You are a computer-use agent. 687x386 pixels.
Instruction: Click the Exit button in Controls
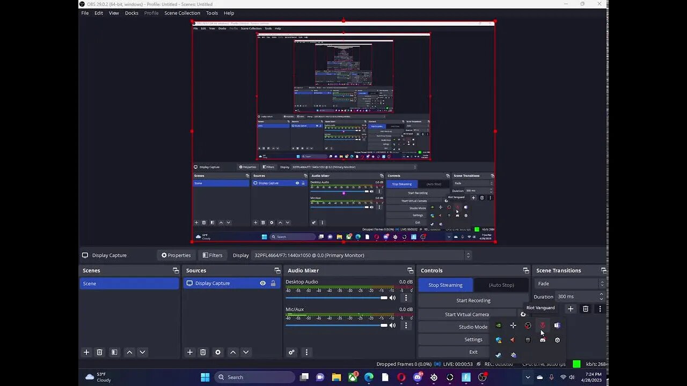click(x=473, y=352)
